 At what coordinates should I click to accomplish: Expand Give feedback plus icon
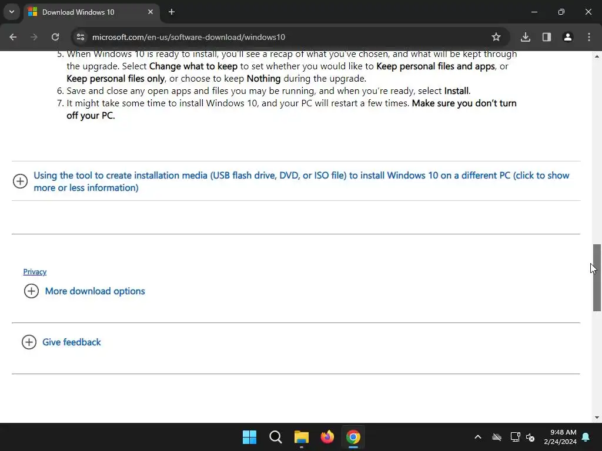(x=29, y=342)
